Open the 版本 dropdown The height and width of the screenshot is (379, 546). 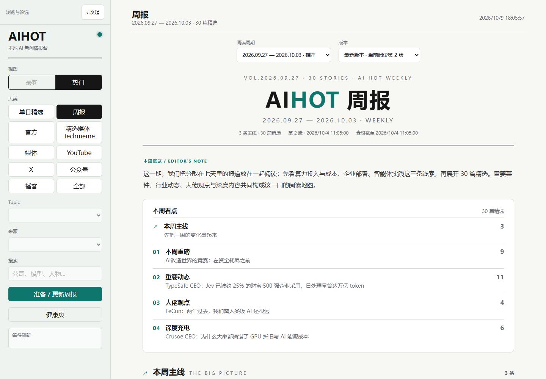point(379,55)
